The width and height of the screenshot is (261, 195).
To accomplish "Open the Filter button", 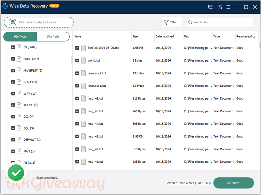I will click(x=172, y=22).
